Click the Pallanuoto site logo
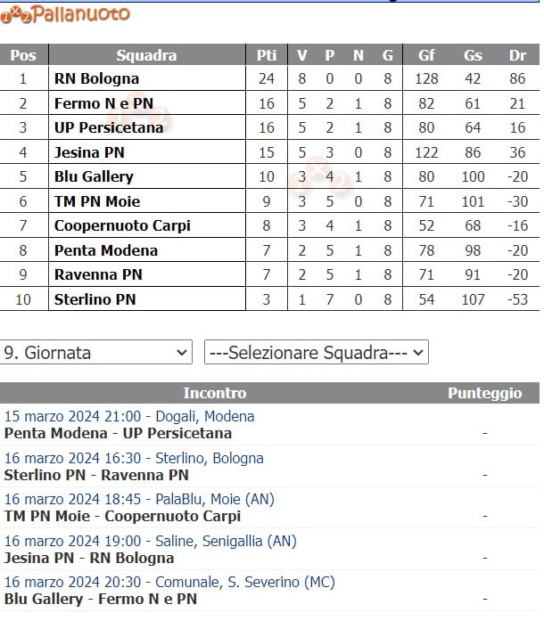Image resolution: width=544 pixels, height=629 pixels. click(65, 13)
